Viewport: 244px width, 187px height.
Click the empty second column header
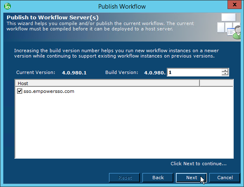[216, 83]
